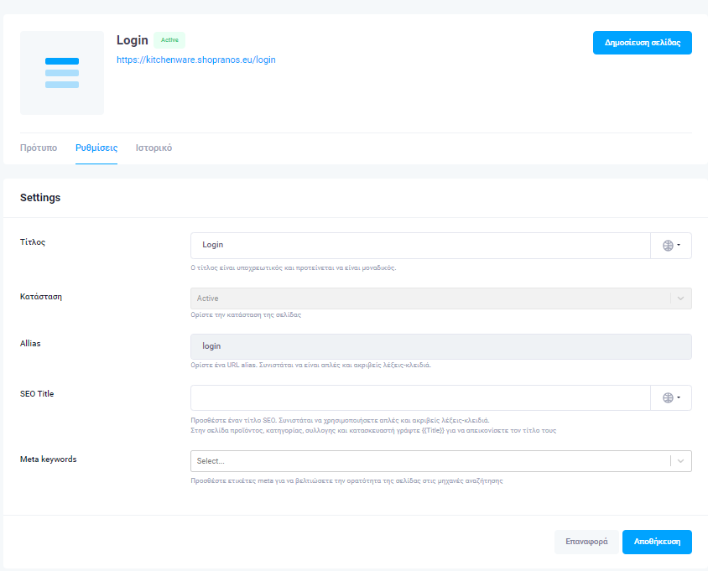Screen dimensions: 708x571
Task: Open the globe language selector for Τίτλος
Action: click(x=671, y=246)
